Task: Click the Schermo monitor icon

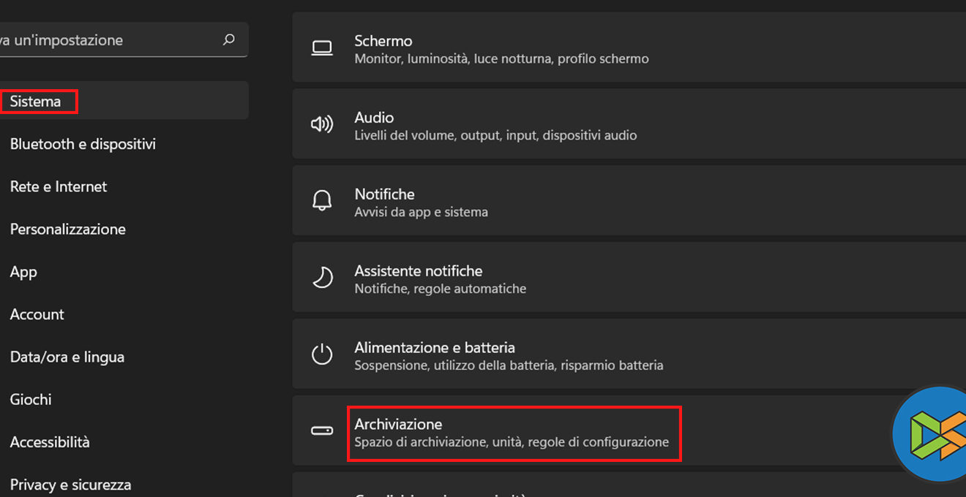Action: pos(322,49)
